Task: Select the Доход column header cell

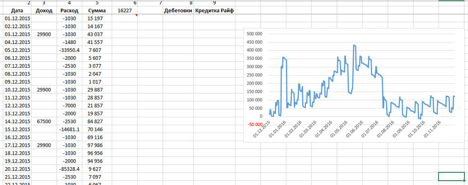Action: (44, 11)
